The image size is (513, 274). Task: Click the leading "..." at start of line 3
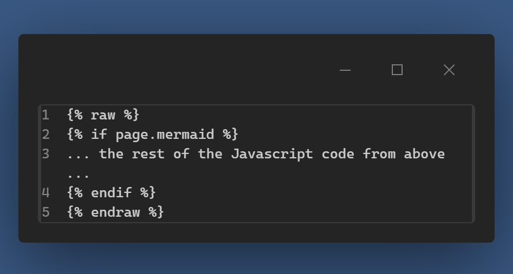pyautogui.click(x=78, y=154)
